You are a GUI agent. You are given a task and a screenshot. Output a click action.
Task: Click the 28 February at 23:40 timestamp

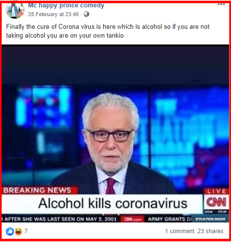(53, 14)
